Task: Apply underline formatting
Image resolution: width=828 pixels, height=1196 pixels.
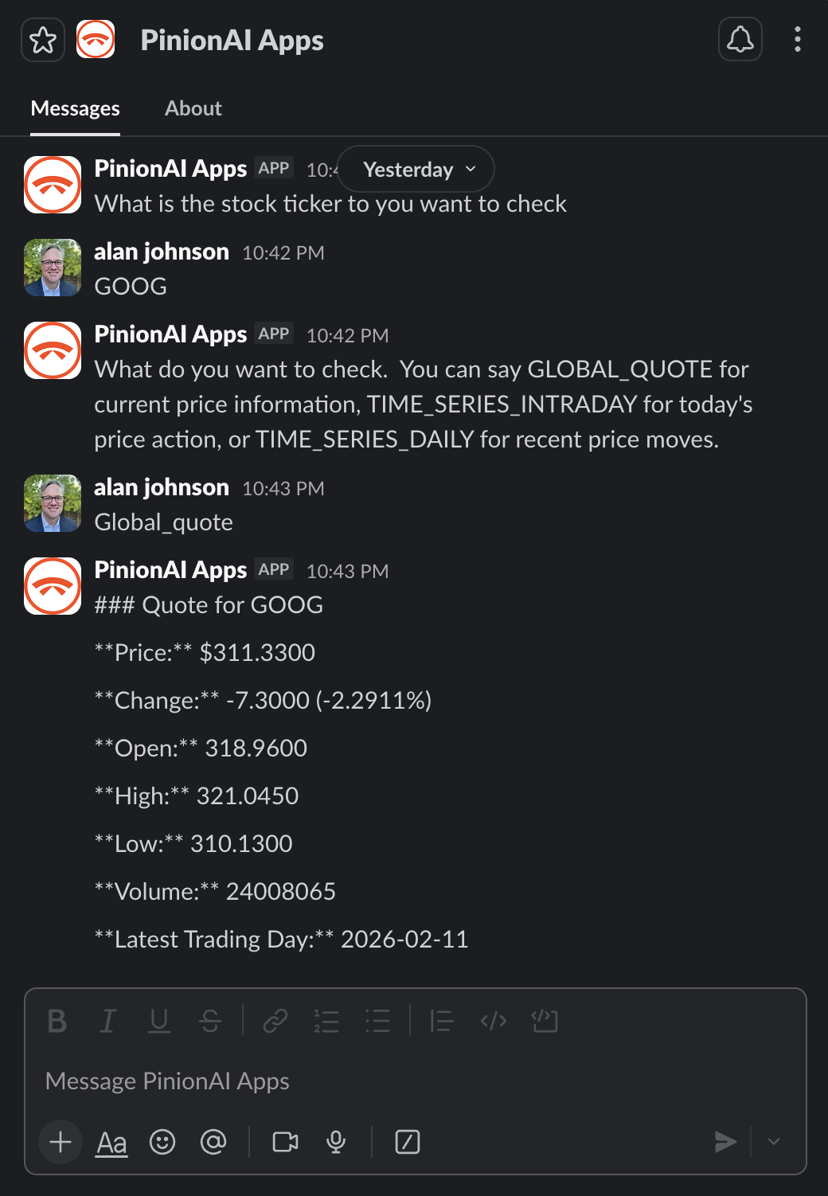Action: pos(159,1021)
